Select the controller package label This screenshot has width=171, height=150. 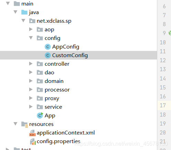coord(57,64)
